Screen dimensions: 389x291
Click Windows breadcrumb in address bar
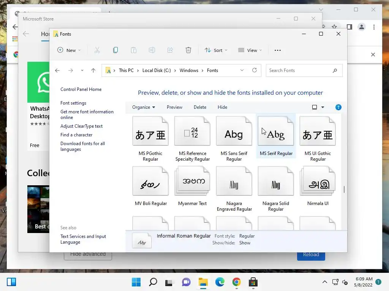(189, 70)
